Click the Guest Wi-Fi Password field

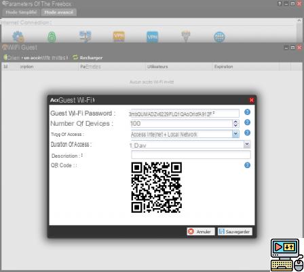[185, 114]
